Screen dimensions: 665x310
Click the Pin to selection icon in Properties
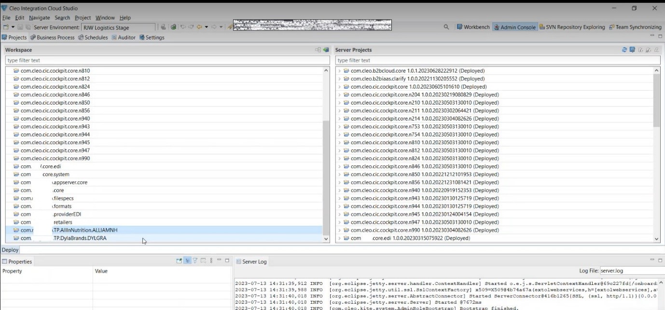(180, 261)
